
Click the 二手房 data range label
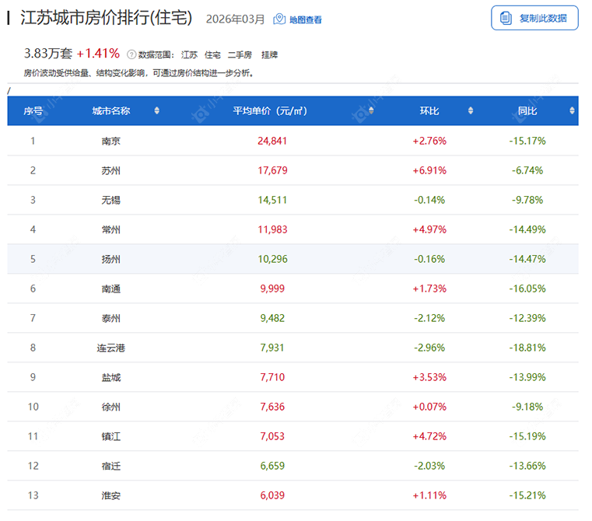[240, 55]
